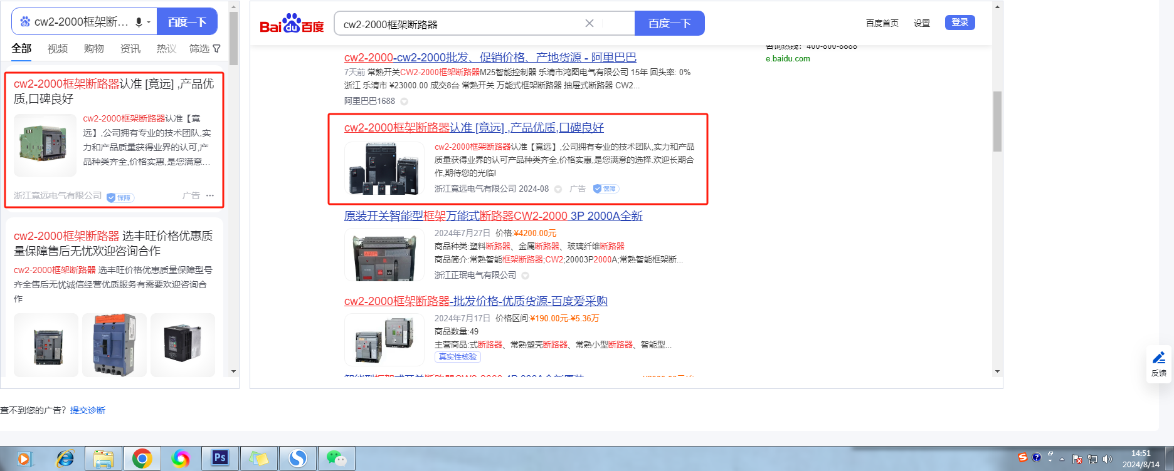Open the colorful swirl app in taskbar
Screen dimensions: 1174x471
pos(181,459)
